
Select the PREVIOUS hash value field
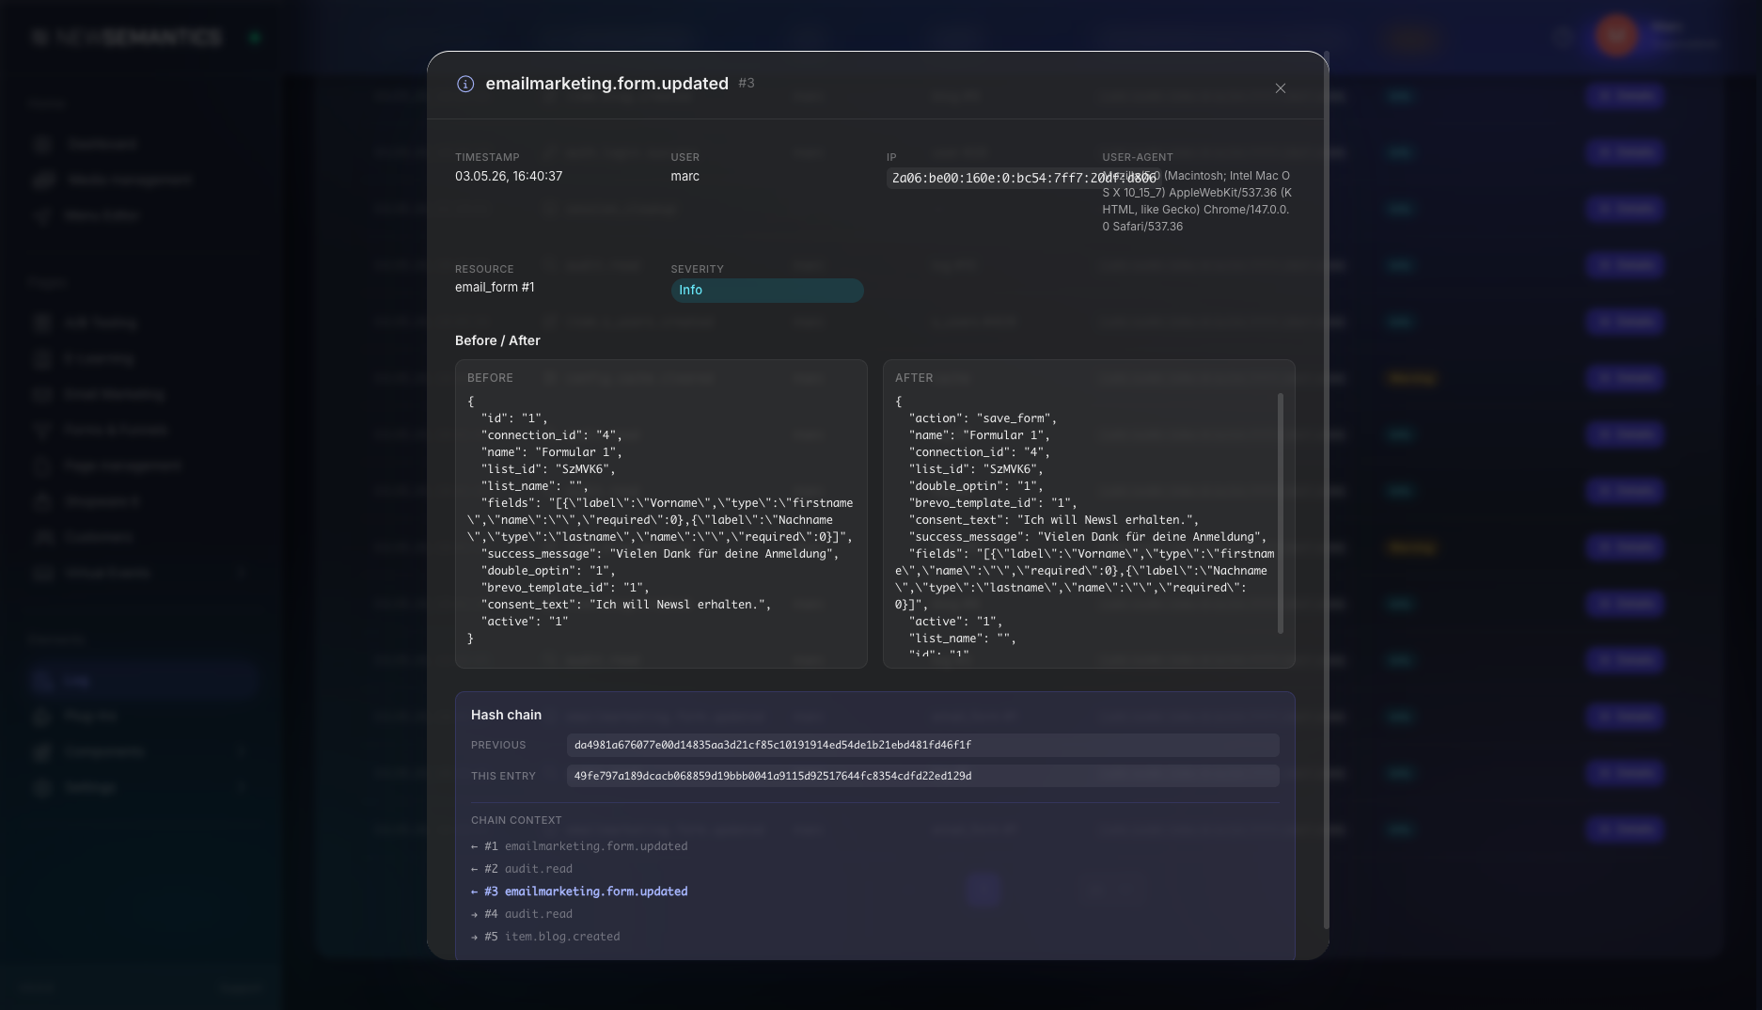[x=922, y=745]
